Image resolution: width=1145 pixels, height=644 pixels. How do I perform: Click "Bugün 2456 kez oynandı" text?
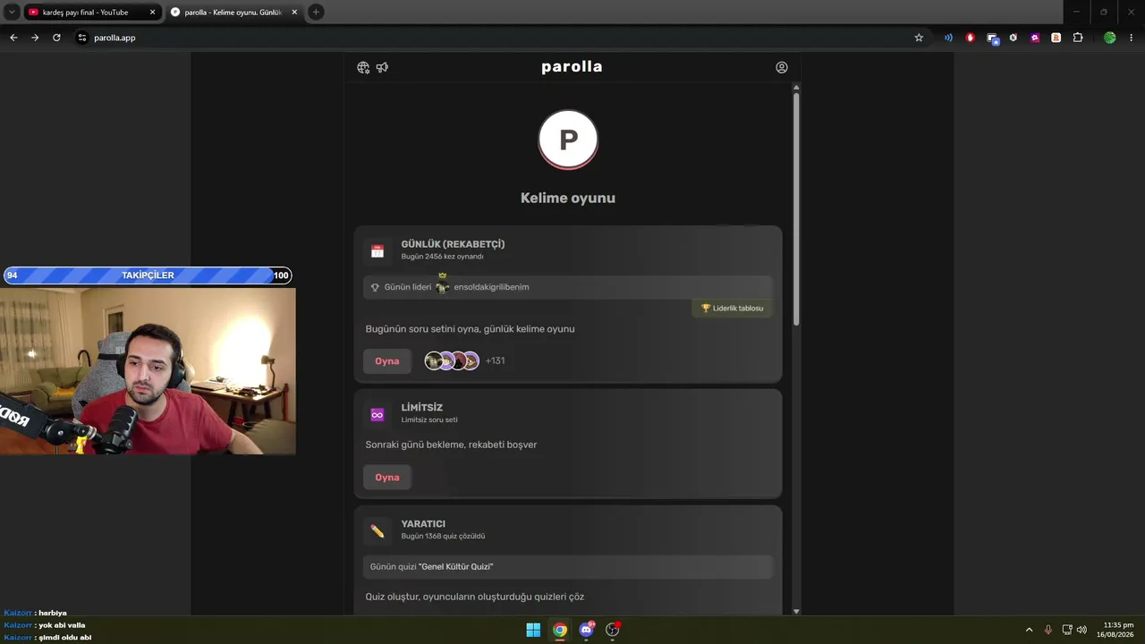(442, 257)
